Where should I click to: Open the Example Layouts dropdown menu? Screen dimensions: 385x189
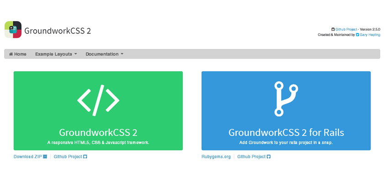[56, 54]
